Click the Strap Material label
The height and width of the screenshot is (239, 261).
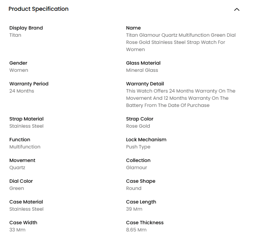[26, 119]
